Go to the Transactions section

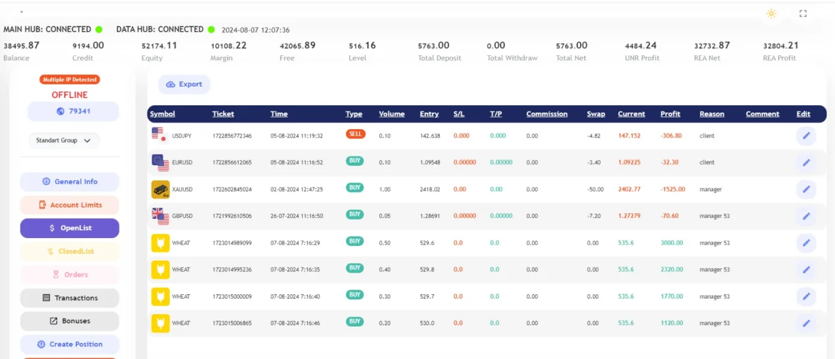click(x=70, y=298)
